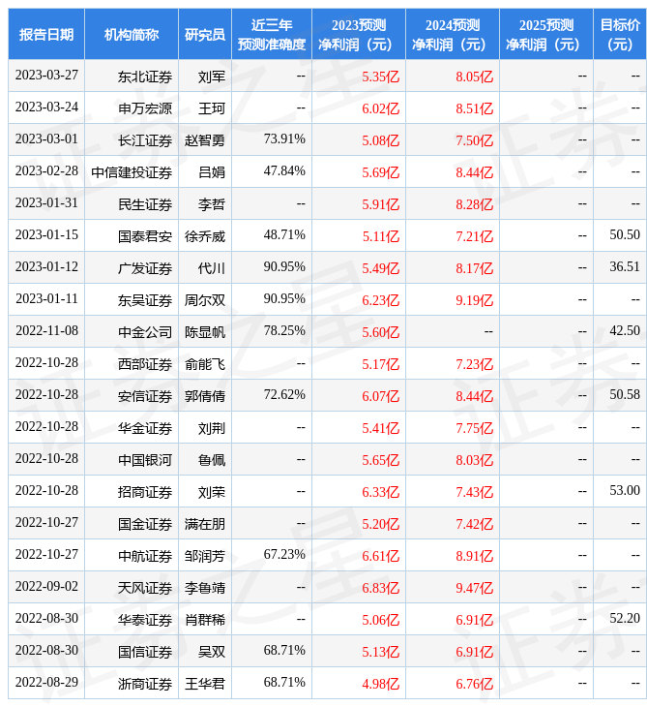The width and height of the screenshot is (647, 707).
Task: Click the 8.05亿 profit value
Action: 474,77
